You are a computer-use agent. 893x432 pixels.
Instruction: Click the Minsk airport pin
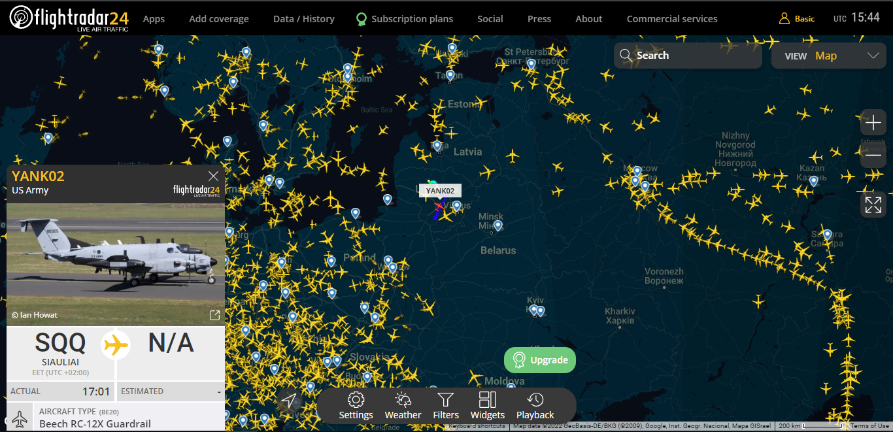pos(497,225)
